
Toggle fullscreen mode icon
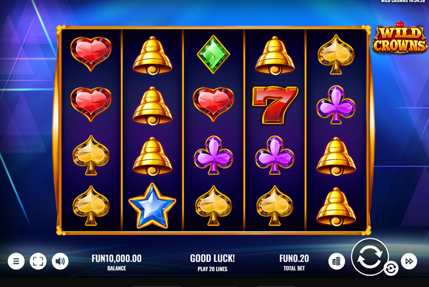click(38, 261)
